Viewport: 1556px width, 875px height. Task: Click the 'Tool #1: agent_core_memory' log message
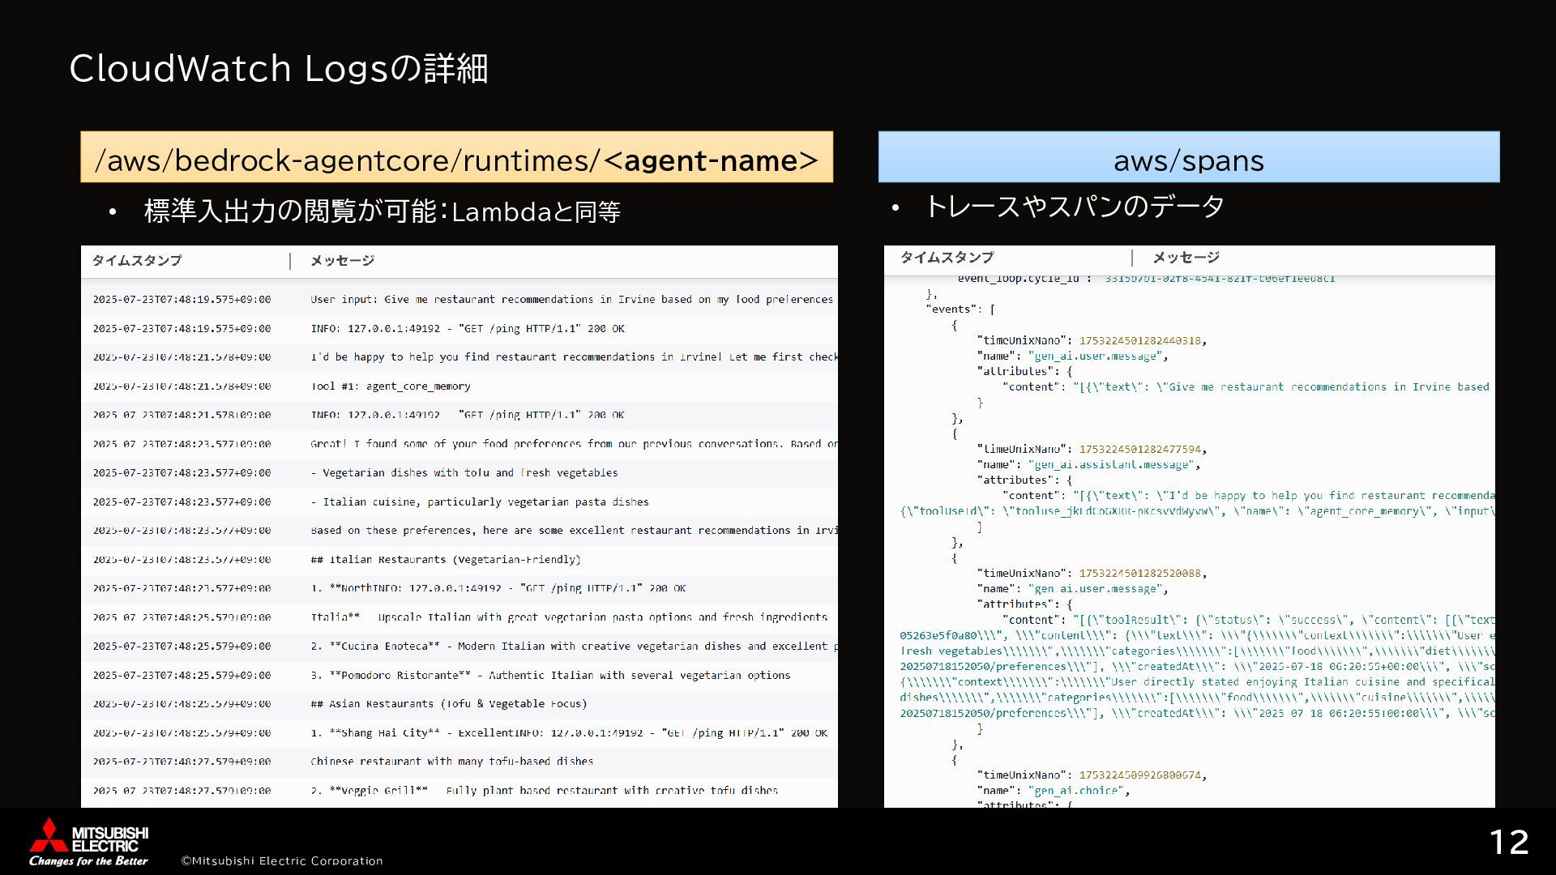(390, 386)
